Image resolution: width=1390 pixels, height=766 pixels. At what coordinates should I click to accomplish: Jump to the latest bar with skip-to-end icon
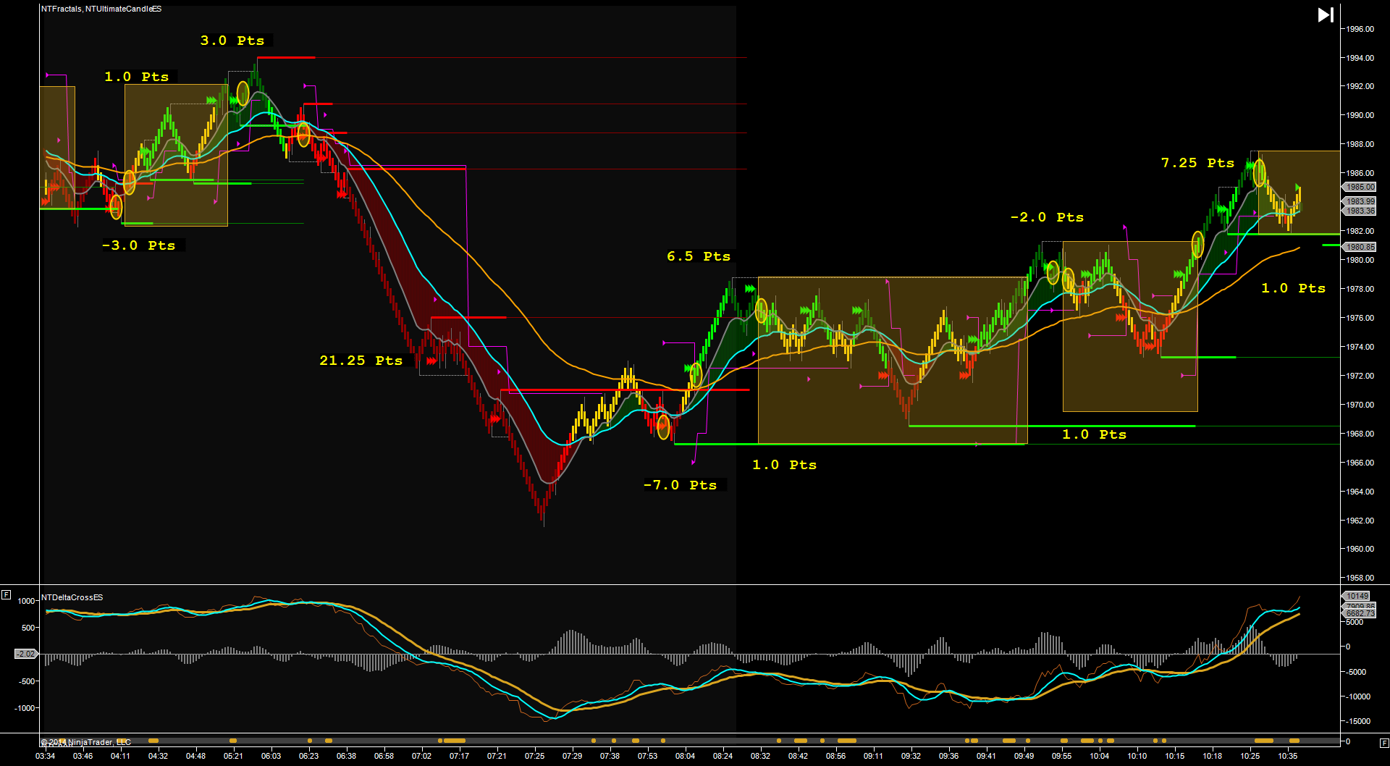point(1326,15)
